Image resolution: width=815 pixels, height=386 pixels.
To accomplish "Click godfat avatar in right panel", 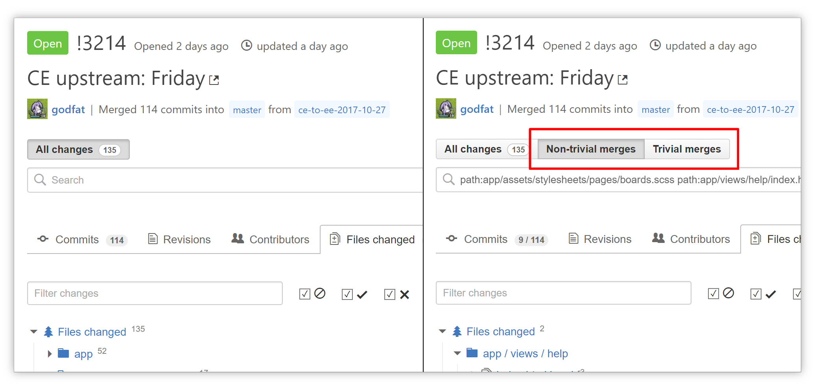I will [446, 108].
